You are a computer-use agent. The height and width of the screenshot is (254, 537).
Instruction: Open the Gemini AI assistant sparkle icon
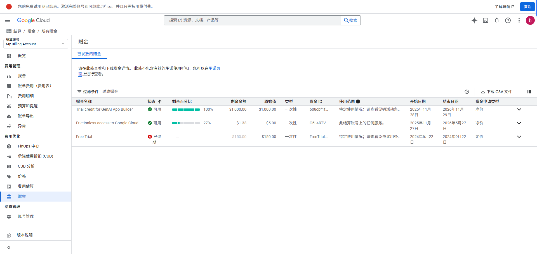(x=474, y=20)
